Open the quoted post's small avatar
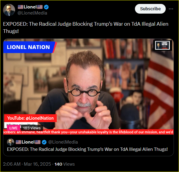The width and height of the screenshot is (179, 172). point(11,142)
